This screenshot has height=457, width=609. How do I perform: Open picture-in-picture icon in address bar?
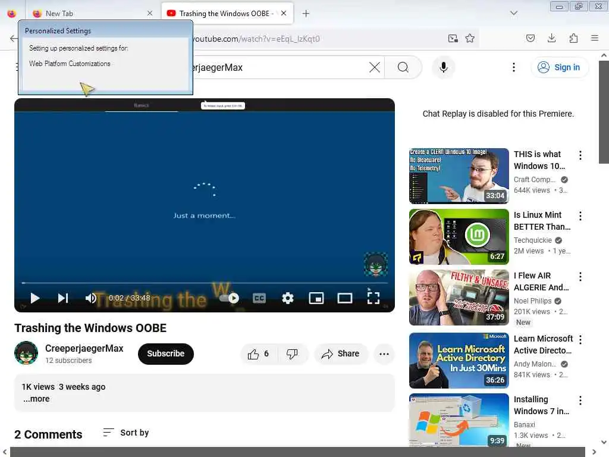453,38
